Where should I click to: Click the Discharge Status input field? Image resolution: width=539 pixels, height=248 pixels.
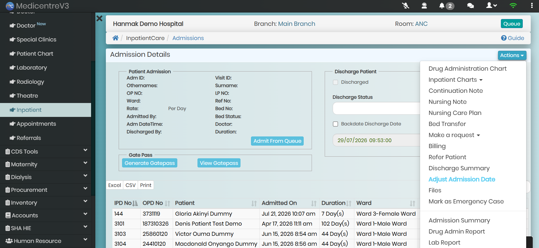point(376,108)
